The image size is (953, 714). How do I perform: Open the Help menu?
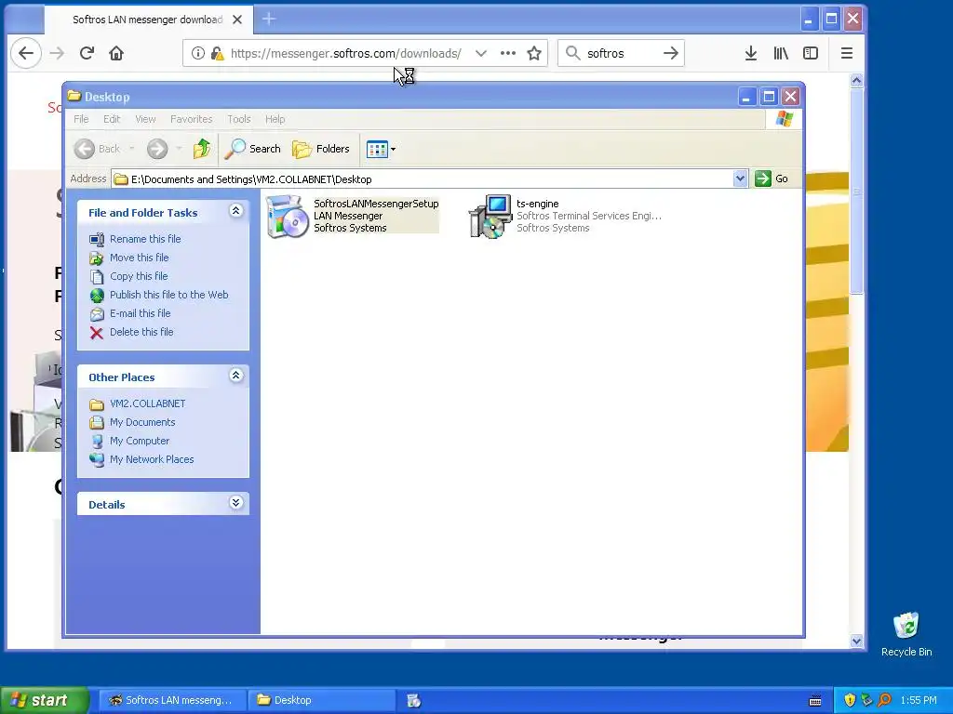pos(275,119)
